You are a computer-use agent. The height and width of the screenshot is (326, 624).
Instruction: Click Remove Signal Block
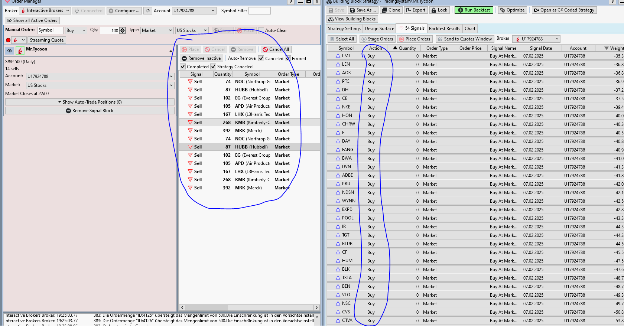click(90, 111)
